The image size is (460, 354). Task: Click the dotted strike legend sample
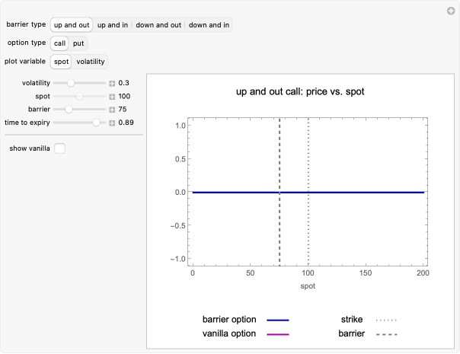tap(387, 321)
